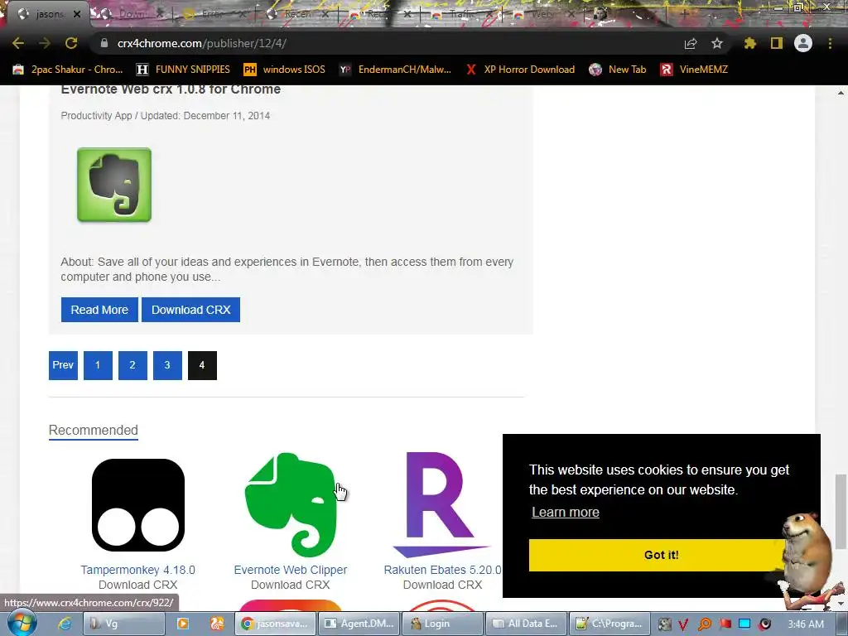This screenshot has width=848, height=636.
Task: Switch to the Web browser tab
Action: pyautogui.click(x=541, y=14)
